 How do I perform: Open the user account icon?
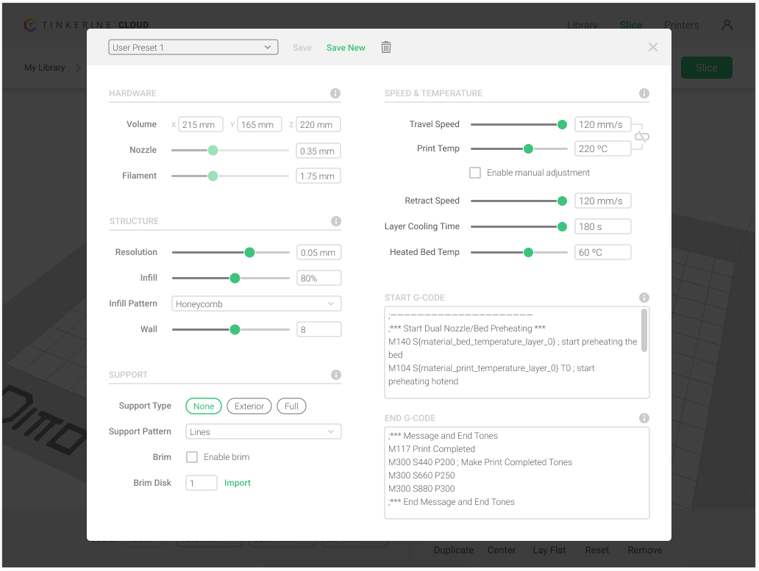727,25
